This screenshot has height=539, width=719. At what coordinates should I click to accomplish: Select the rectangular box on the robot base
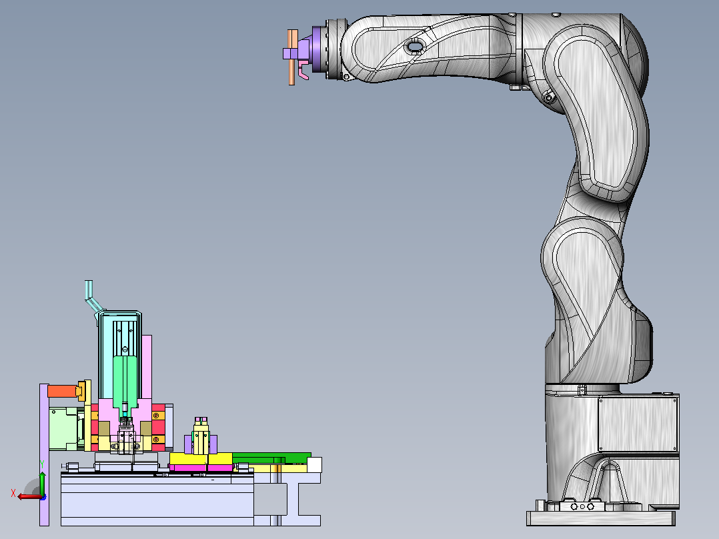pos(638,424)
